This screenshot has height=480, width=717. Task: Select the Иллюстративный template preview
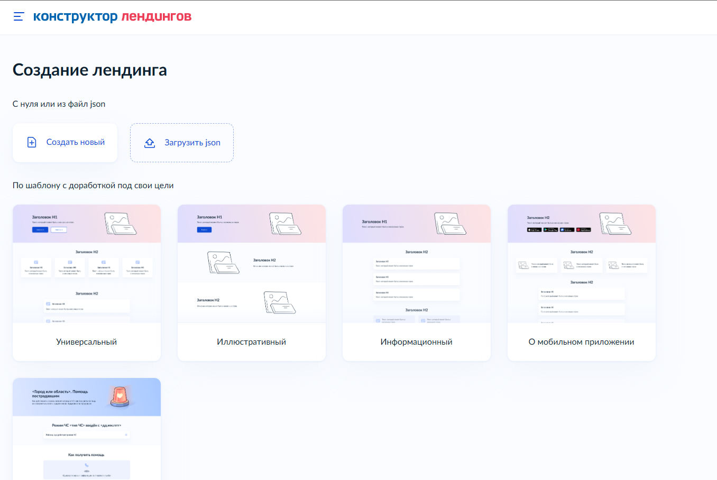pyautogui.click(x=252, y=264)
